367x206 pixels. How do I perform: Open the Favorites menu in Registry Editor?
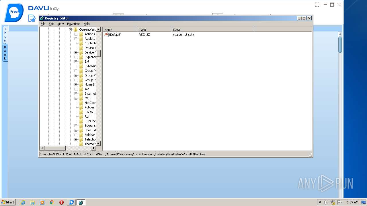point(74,24)
